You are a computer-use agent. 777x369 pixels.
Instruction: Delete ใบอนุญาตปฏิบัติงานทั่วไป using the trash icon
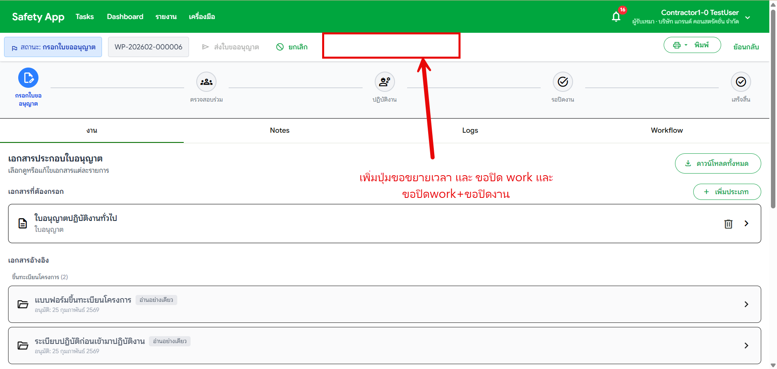[x=728, y=224]
